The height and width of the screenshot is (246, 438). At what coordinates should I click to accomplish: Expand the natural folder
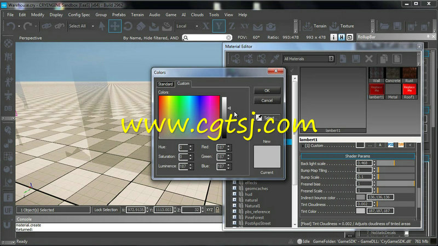(x=234, y=200)
